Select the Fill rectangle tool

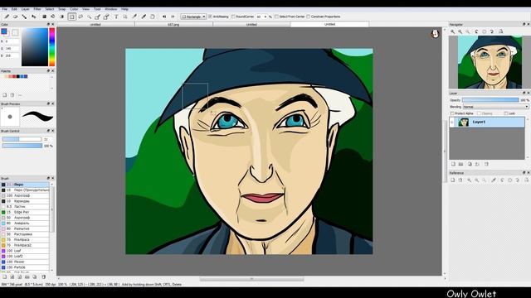click(x=44, y=17)
